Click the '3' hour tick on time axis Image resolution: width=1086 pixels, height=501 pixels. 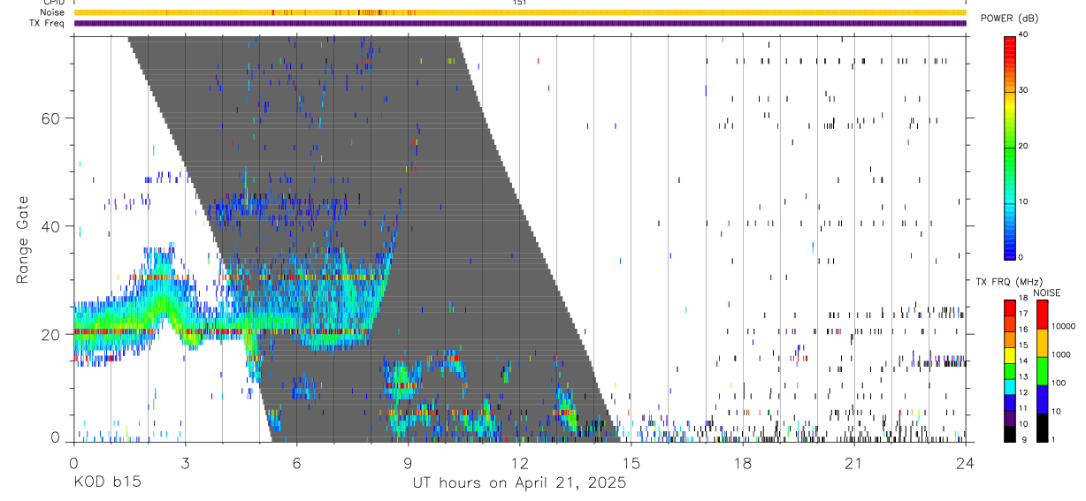(185, 464)
